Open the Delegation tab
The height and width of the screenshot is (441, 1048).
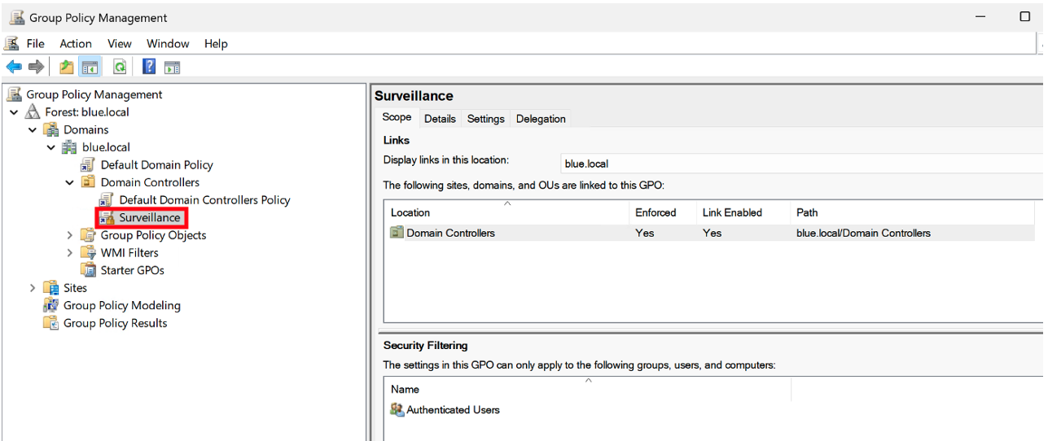click(x=540, y=119)
